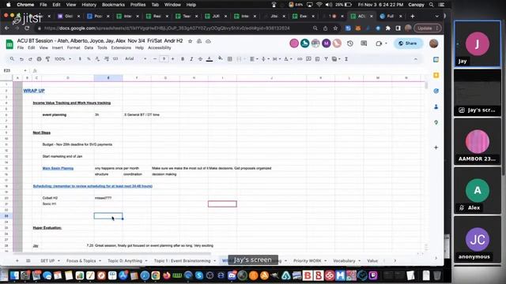Star the spreadsheet document
506x284 pixels.
(190, 41)
